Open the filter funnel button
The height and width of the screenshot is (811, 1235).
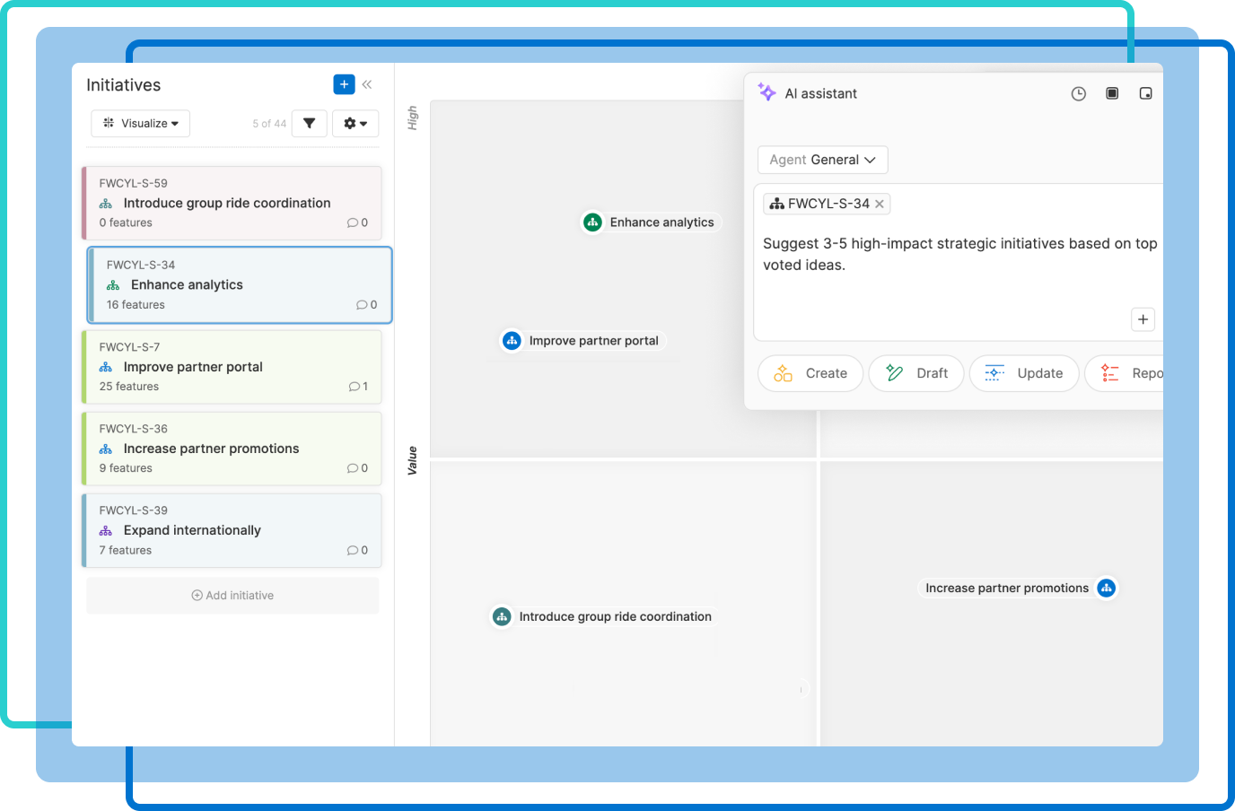click(x=309, y=123)
